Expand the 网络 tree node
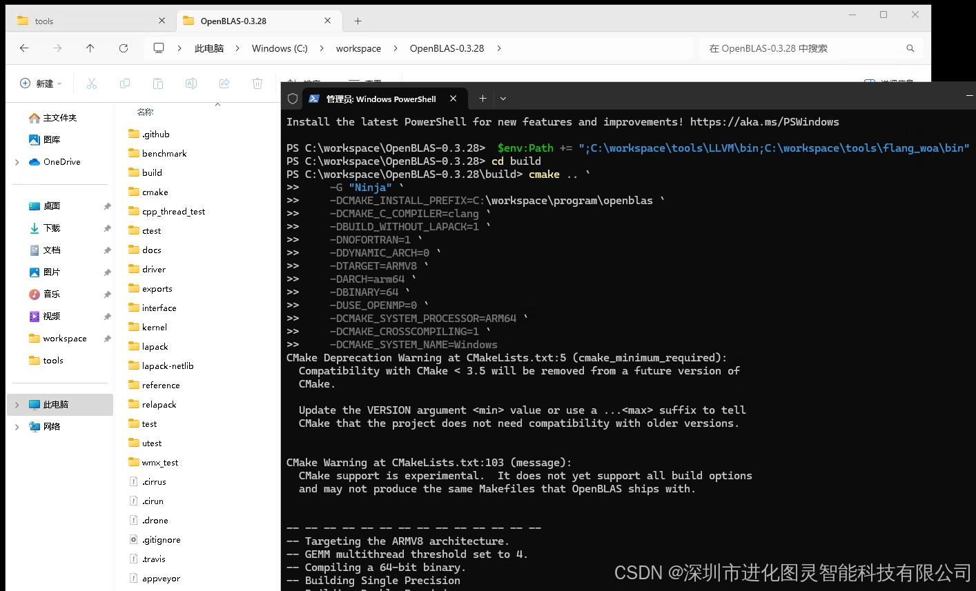The image size is (976, 591). [17, 427]
